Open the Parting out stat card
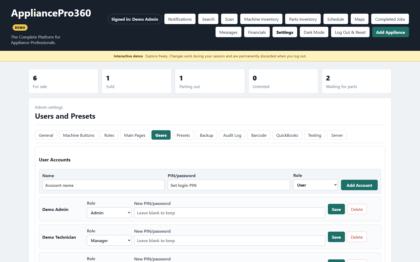 [210, 81]
